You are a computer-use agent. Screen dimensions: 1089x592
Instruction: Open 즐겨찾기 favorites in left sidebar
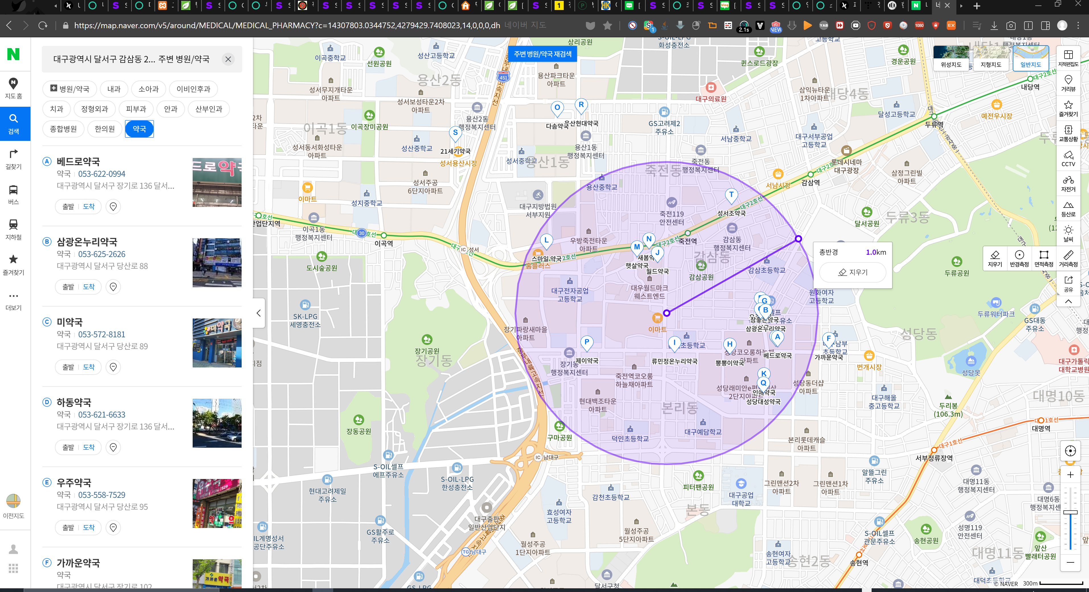[x=14, y=265]
